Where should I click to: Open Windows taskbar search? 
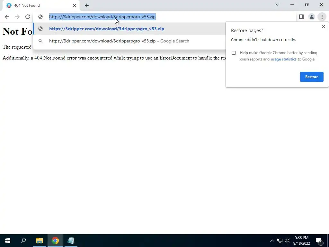(x=23, y=241)
